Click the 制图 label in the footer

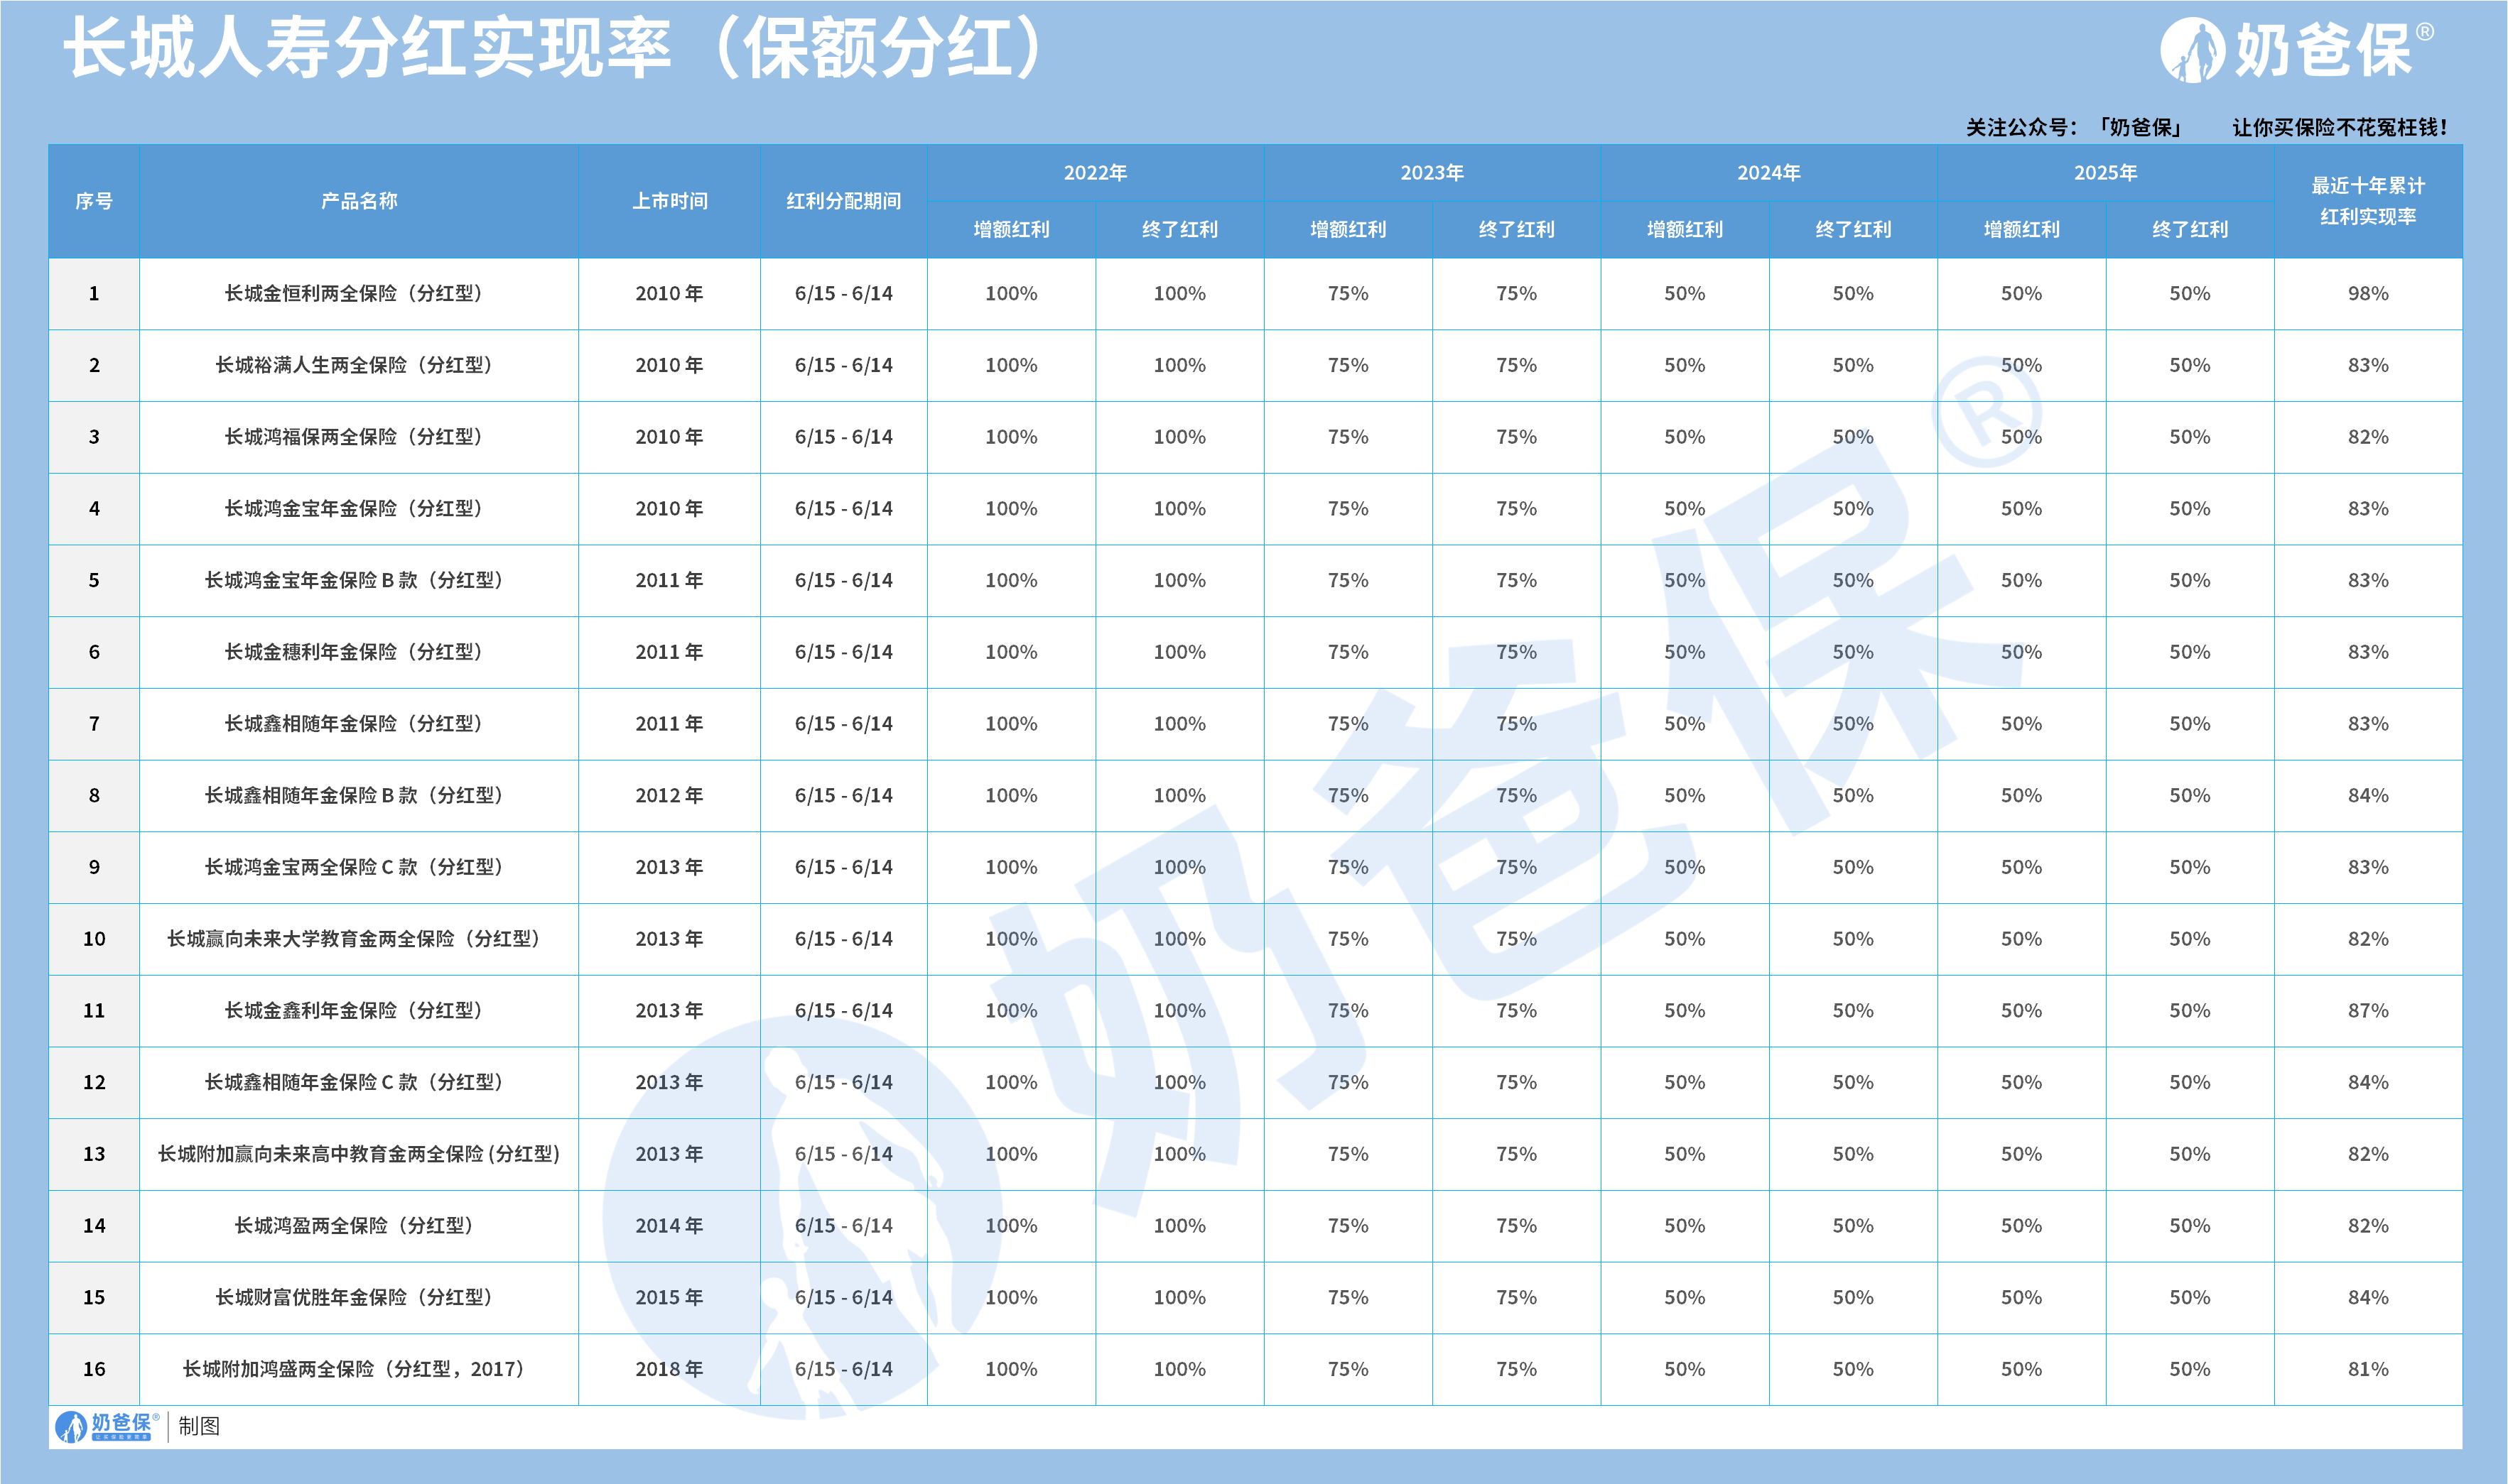coord(199,1427)
